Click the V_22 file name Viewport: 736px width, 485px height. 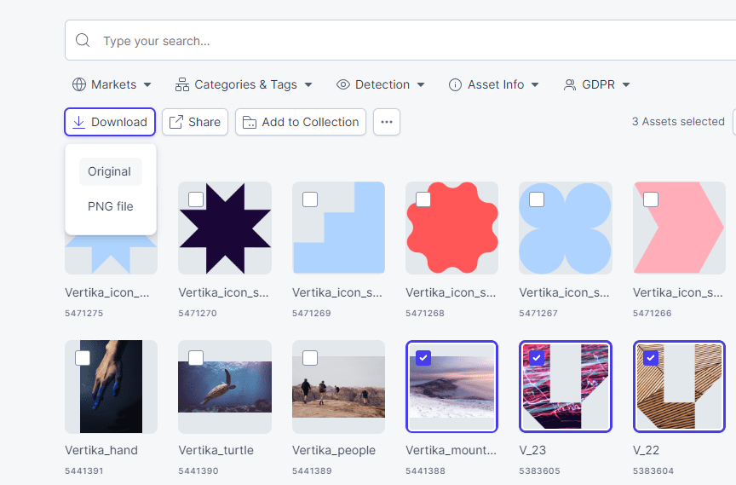646,450
